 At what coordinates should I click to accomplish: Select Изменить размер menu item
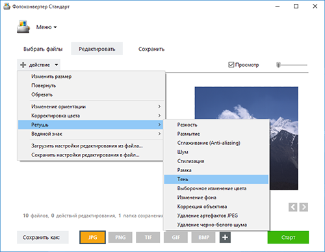(x=91, y=77)
